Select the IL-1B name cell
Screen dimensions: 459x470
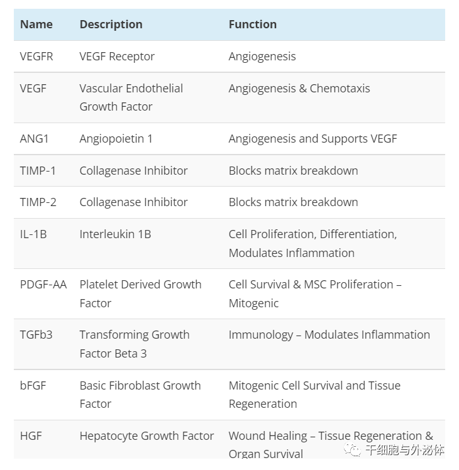point(33,234)
